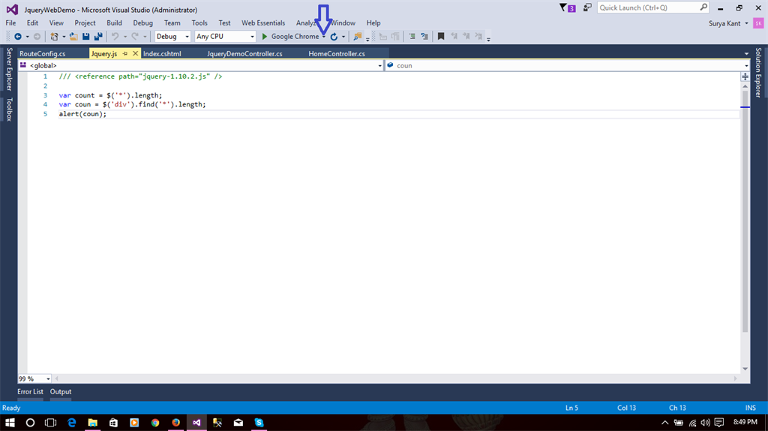Show hidden system tray icons chevron

[664, 422]
